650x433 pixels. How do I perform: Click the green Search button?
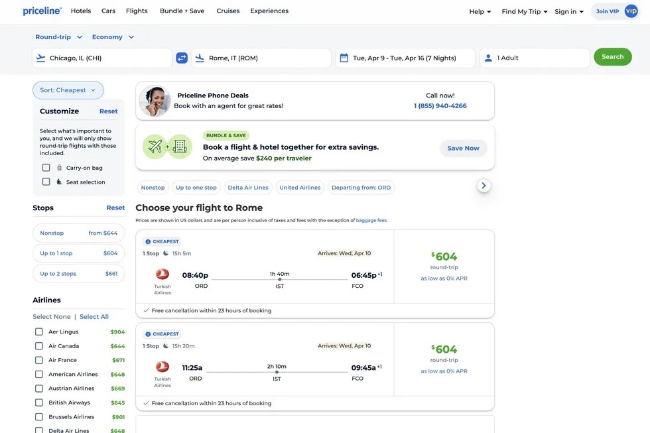(x=613, y=57)
